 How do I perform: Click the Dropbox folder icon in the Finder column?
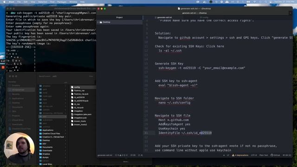pyautogui.click(x=40, y=154)
